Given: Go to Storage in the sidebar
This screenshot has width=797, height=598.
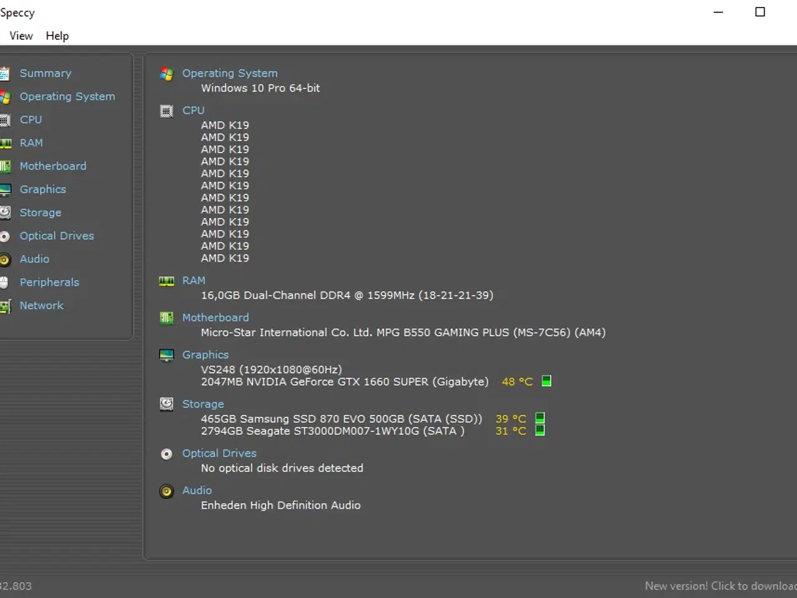Looking at the screenshot, I should click(40, 212).
